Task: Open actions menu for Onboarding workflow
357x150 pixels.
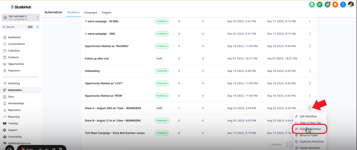Action: pos(310,71)
